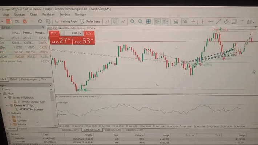Click the red 4135 53 buy price
The height and width of the screenshot is (145, 258).
click(84, 40)
